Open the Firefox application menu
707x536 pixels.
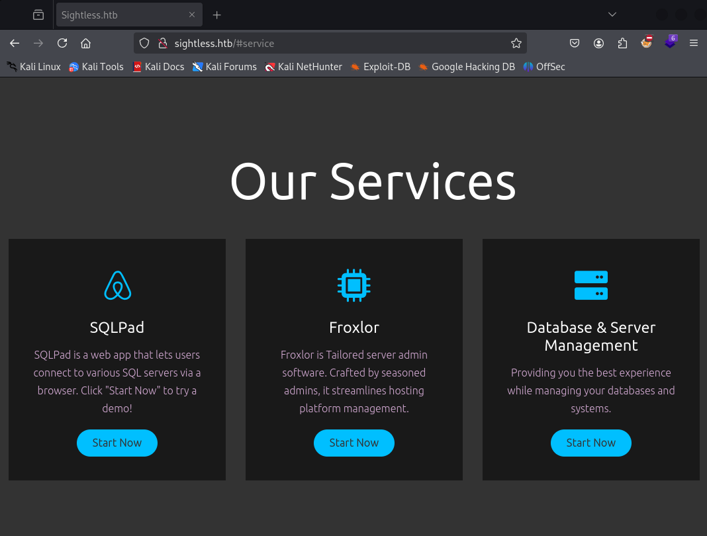point(694,43)
